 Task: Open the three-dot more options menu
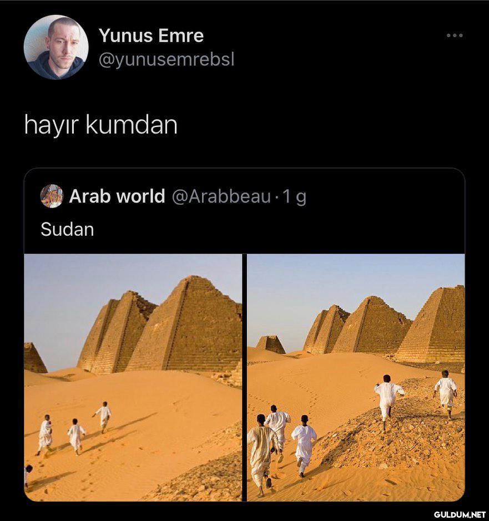tap(455, 36)
